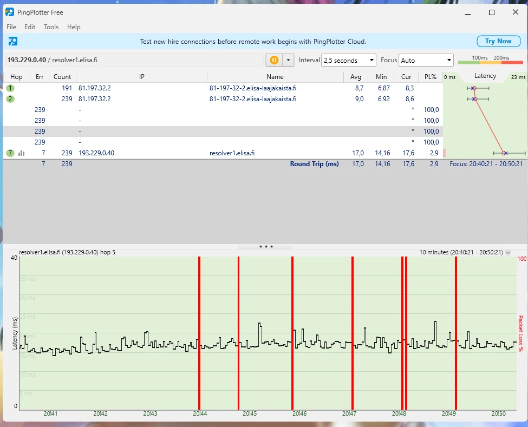Click timeline graph title resolver1.elisa.fi hop 5
Screen dimensions: 528x427
(67, 252)
